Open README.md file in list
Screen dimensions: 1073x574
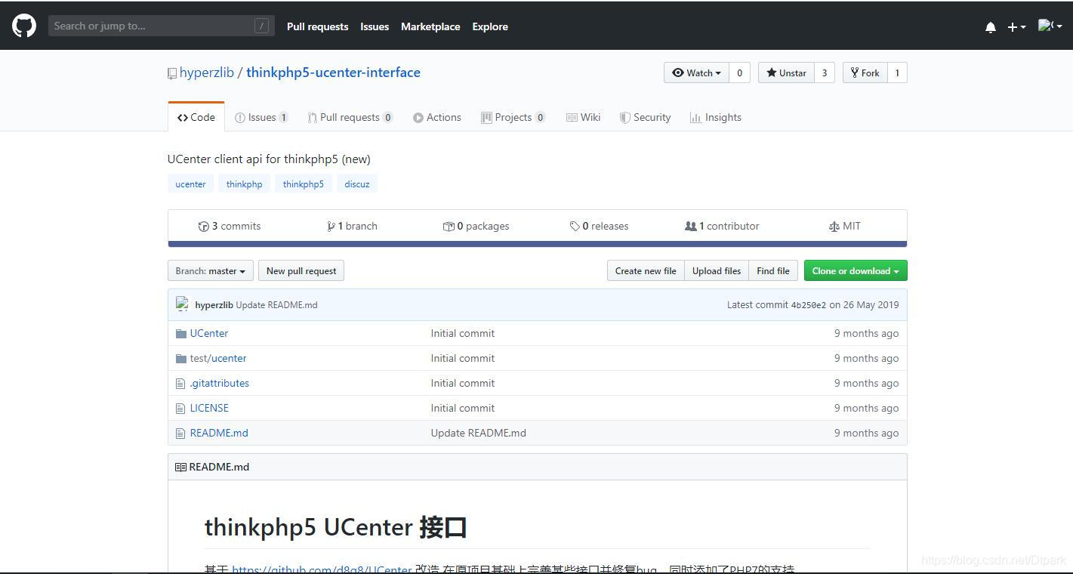click(x=219, y=433)
